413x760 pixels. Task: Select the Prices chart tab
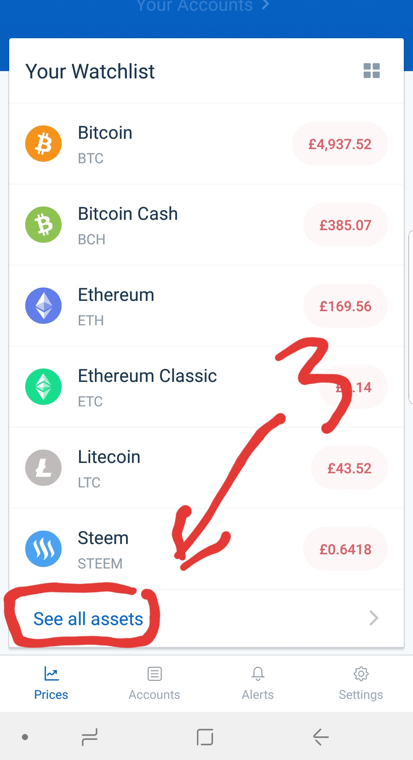pos(51,683)
